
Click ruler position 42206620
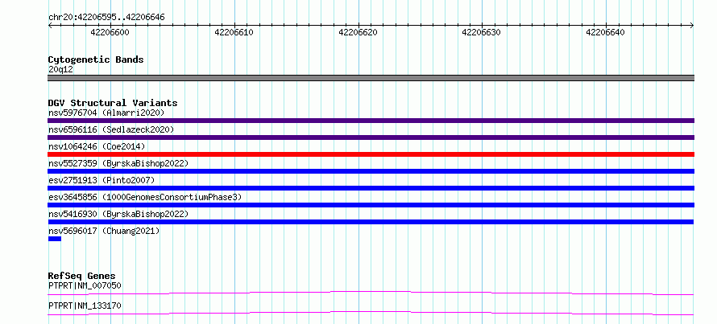[358, 32]
